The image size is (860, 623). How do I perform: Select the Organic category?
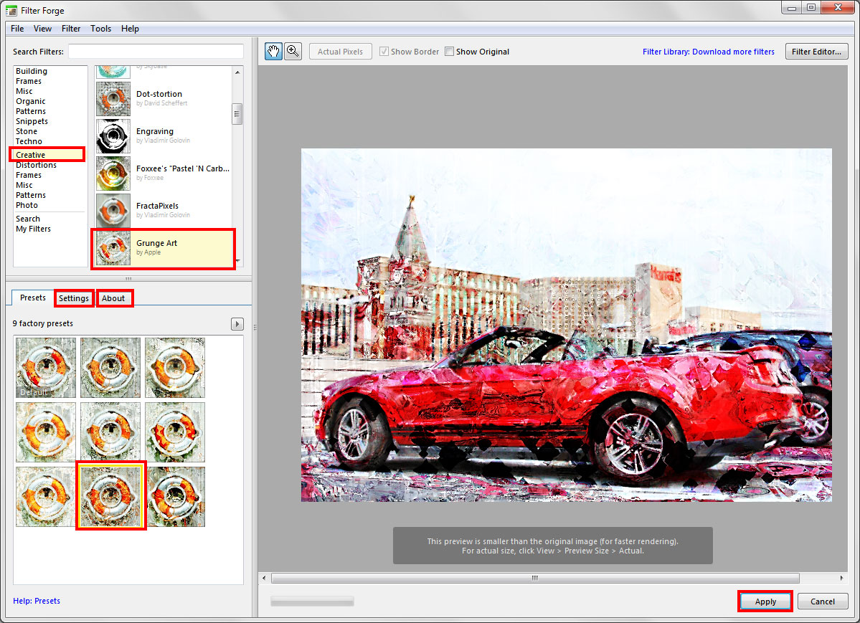(x=31, y=102)
